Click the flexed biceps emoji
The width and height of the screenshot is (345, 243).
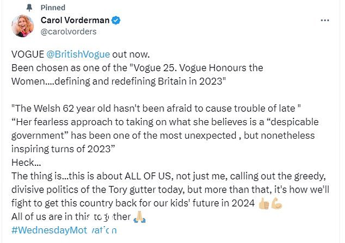point(276,203)
